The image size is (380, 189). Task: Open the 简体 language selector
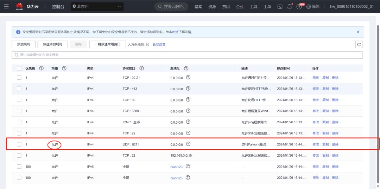313,7
